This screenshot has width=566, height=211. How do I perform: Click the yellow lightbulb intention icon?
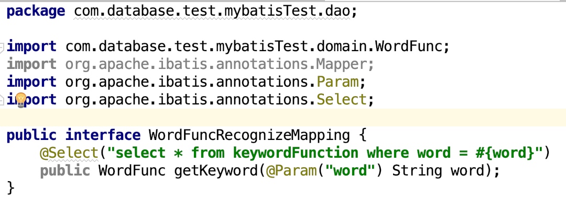(x=21, y=99)
